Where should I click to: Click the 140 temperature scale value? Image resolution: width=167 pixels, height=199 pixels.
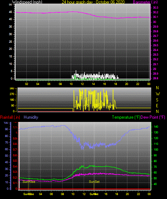pyautogui.click(x=156, y=127)
